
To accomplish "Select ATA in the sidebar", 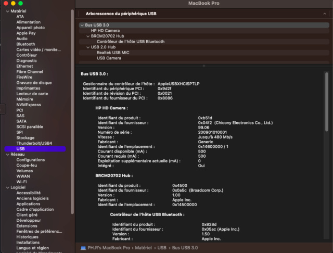I will point(20,17).
